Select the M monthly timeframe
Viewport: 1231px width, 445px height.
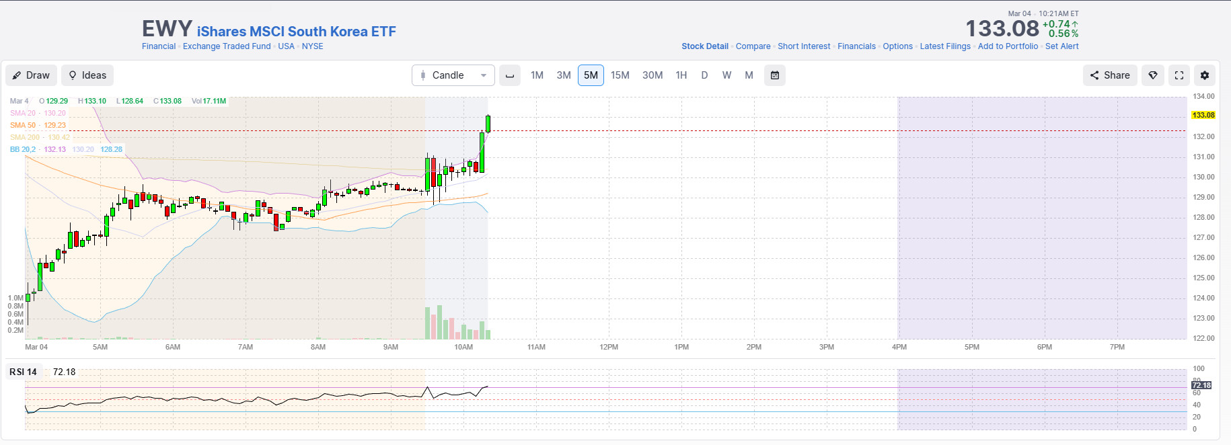pyautogui.click(x=749, y=75)
